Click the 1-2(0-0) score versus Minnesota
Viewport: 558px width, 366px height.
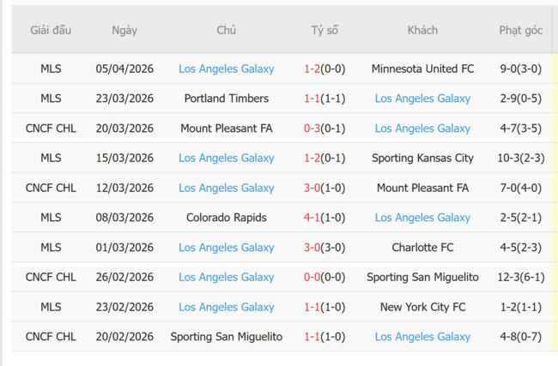(324, 69)
